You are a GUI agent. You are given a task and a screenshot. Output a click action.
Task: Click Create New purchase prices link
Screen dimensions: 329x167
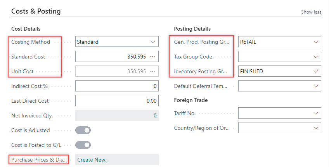coord(93,160)
